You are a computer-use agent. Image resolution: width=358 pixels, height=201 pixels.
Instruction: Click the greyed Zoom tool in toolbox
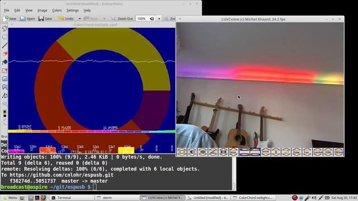4,104
